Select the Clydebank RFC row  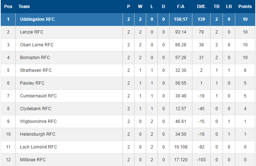click(128, 109)
